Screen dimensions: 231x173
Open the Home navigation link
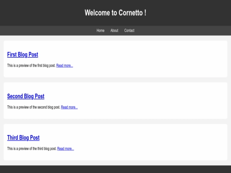[101, 30]
